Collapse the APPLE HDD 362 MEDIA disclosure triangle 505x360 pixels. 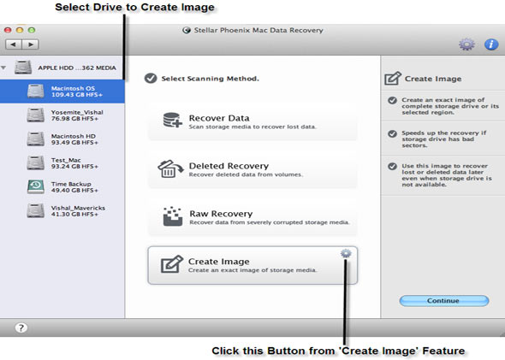(x=3, y=68)
